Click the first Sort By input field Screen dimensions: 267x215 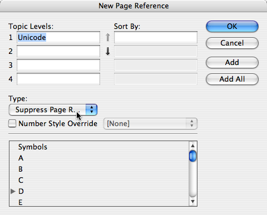point(156,37)
